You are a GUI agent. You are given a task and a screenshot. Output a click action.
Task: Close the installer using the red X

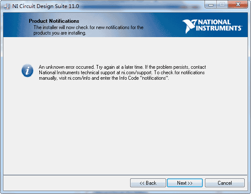tap(238, 5)
